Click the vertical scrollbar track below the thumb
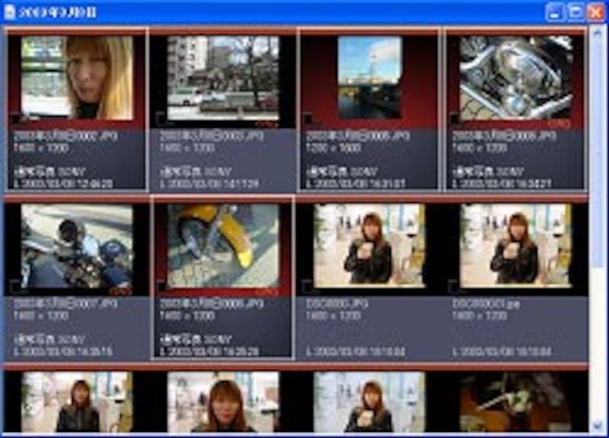609x438 pixels. 598,342
